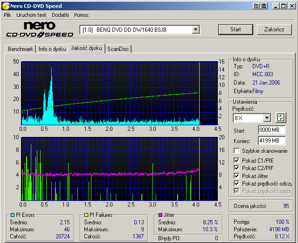298x243 pixels.
Task: Click the Nero disc icon in title bar
Action: (x=6, y=6)
